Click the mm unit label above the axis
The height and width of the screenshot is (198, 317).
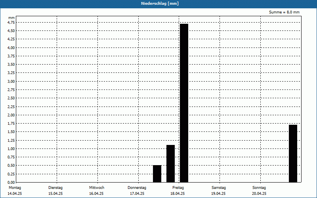click(11, 18)
